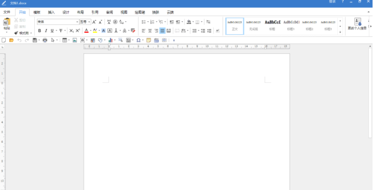Click the decrease indent icon
This screenshot has width=373, height=190.
tap(172, 22)
